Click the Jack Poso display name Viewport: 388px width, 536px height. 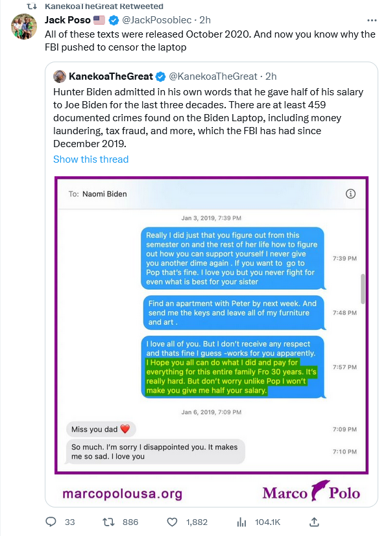coord(67,20)
